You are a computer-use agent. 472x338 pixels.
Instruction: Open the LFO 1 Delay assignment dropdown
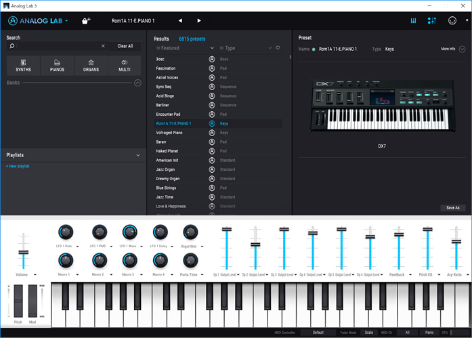(x=172, y=247)
